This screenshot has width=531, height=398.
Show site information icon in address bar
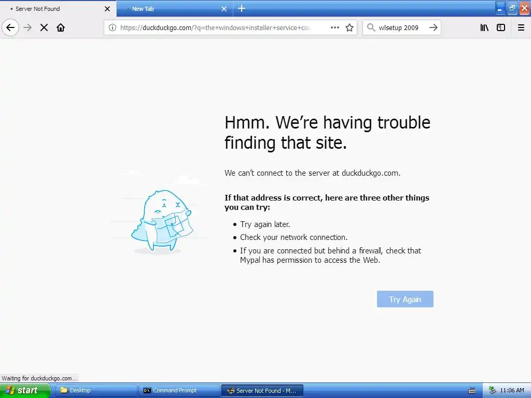coord(112,27)
